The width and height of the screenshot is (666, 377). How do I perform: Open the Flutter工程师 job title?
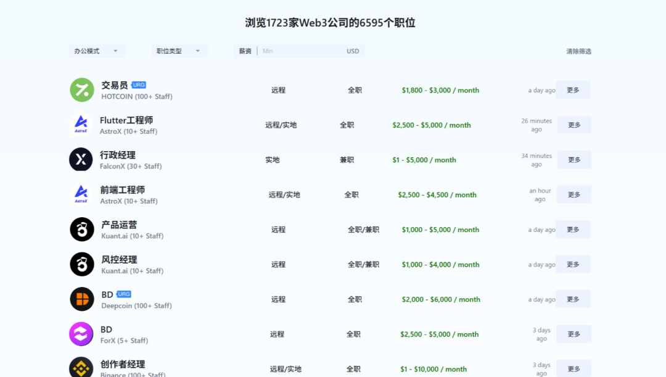point(126,120)
